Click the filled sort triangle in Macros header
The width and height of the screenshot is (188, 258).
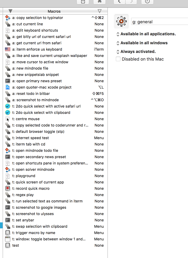point(10,11)
